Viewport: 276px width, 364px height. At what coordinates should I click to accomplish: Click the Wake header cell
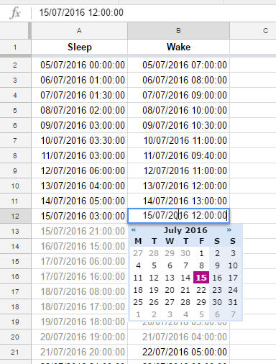coord(178,47)
